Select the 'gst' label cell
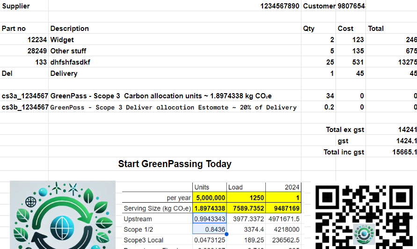This screenshot has width=417, height=249. [351, 140]
